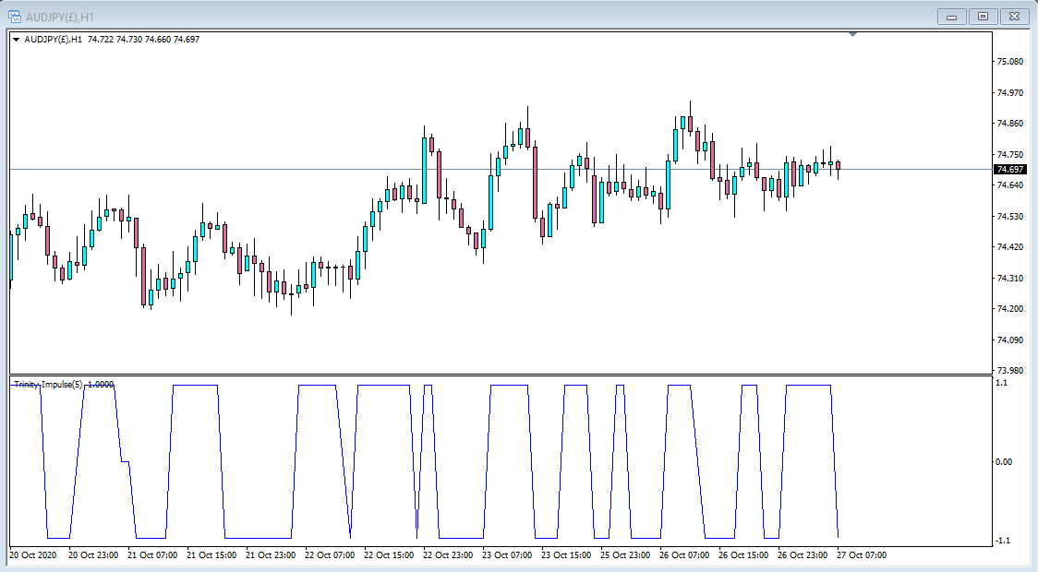Click the window title AUDJPY(£),H1
The image size is (1038, 572).
point(60,18)
